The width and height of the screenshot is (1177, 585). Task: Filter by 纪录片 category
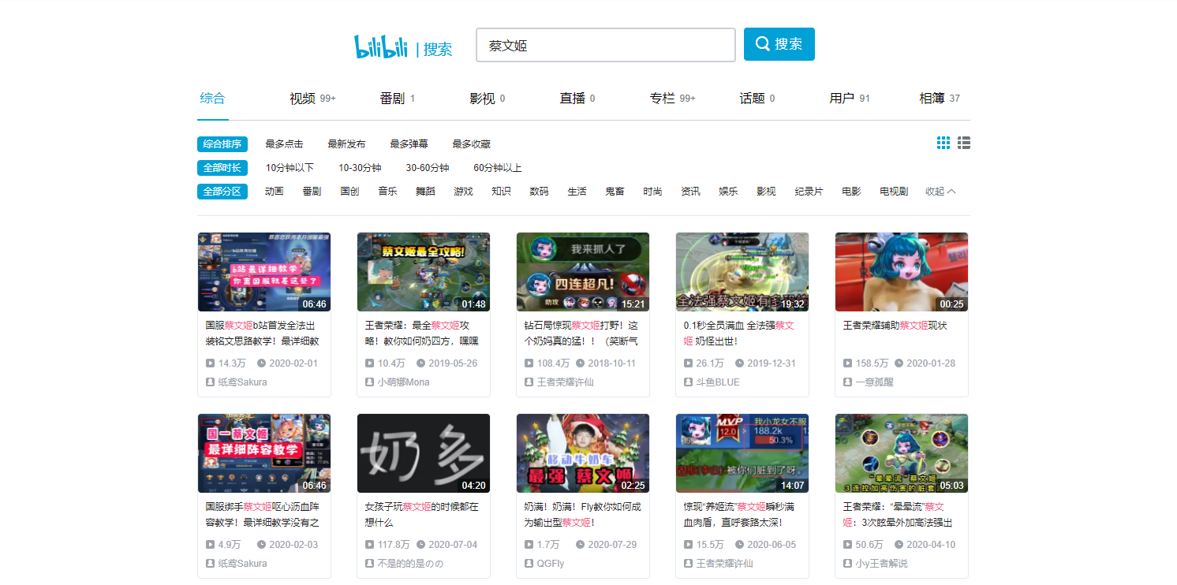[809, 192]
